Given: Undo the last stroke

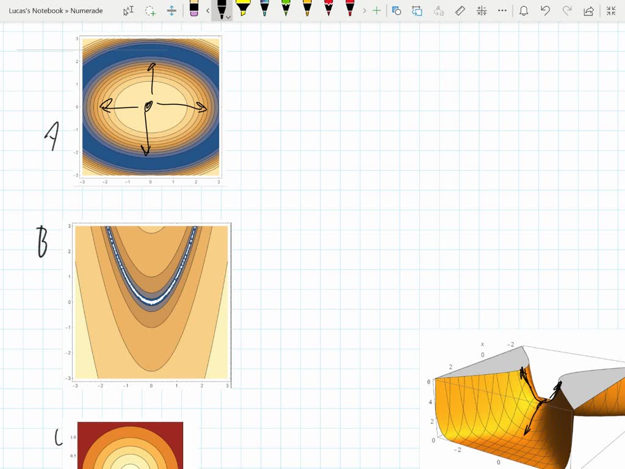Looking at the screenshot, I should 544,10.
